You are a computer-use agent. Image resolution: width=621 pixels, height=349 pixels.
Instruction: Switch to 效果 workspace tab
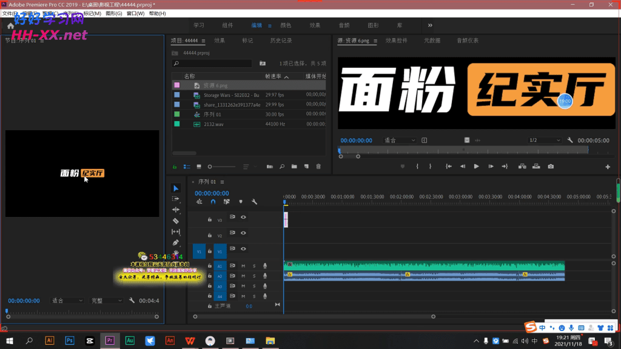tap(315, 25)
